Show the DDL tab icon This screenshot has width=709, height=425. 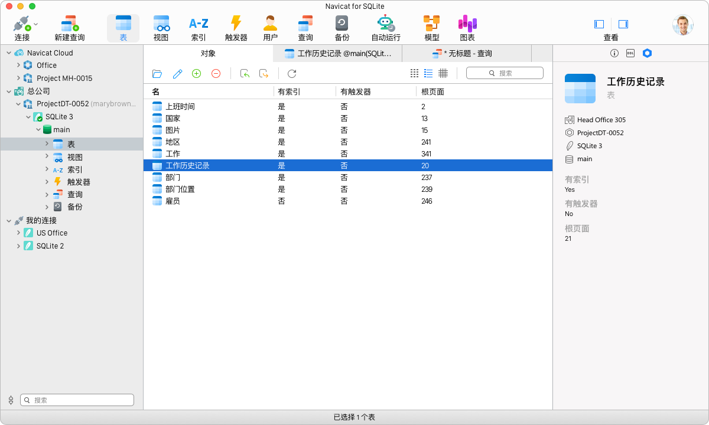[630, 53]
